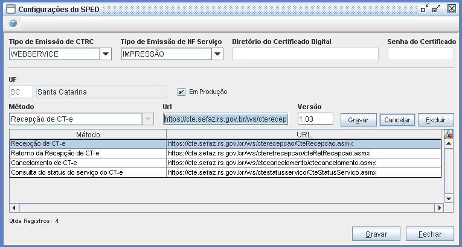Toggle the Em Produção checkbox
The width and height of the screenshot is (462, 247).
pyautogui.click(x=181, y=92)
